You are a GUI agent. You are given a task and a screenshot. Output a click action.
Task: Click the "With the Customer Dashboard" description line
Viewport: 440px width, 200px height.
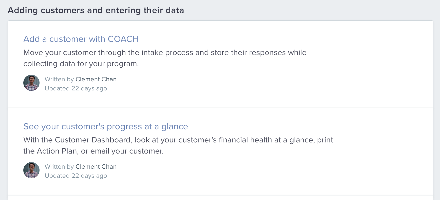click(178, 140)
